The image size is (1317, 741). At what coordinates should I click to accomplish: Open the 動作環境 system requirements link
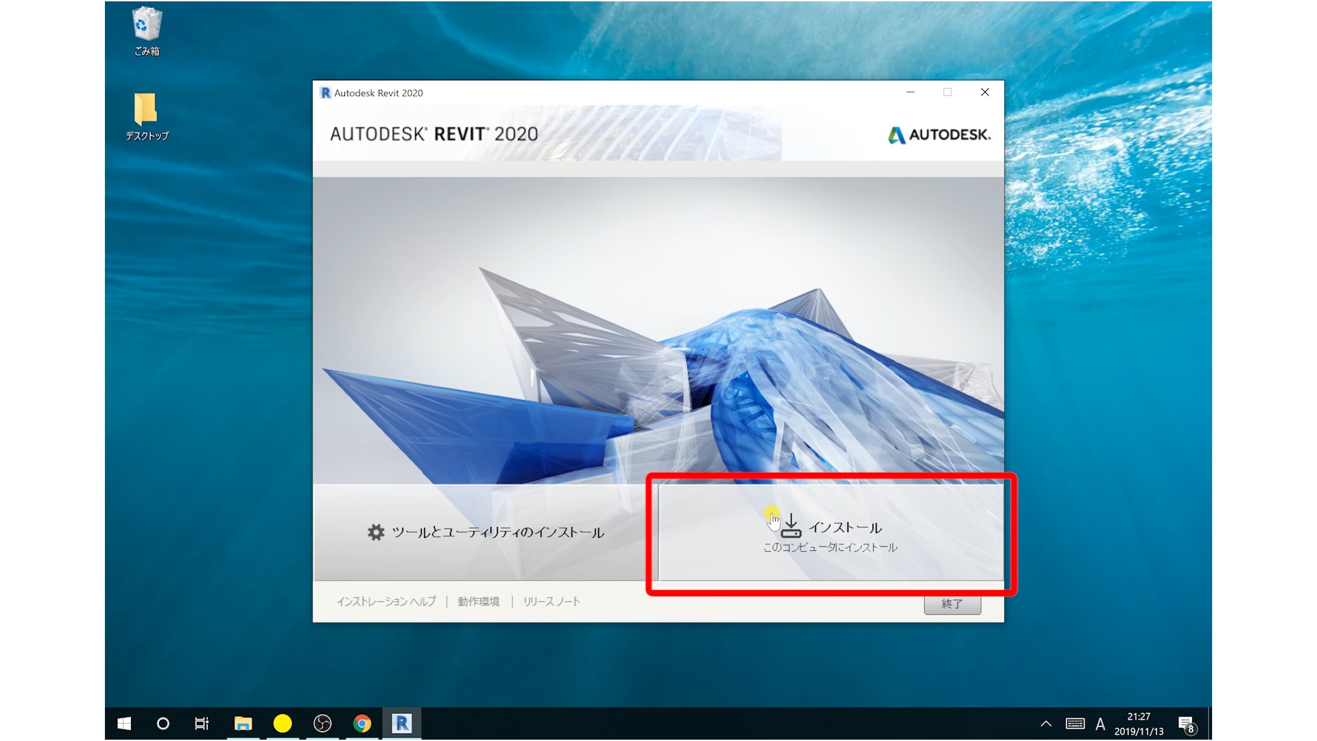pyautogui.click(x=479, y=602)
